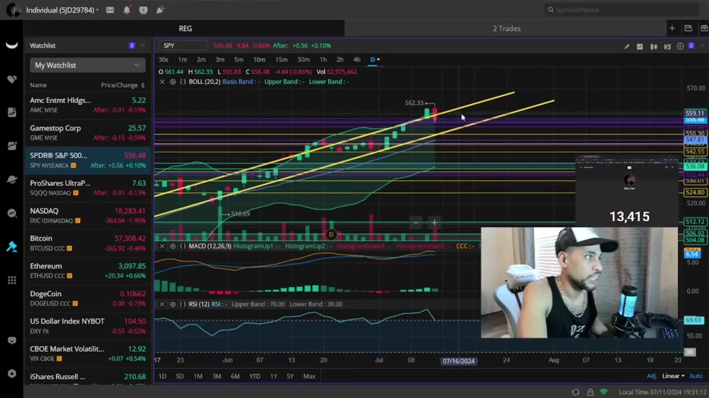Click the D dividend marker on chart
This screenshot has width=709, height=398.
tap(331, 235)
